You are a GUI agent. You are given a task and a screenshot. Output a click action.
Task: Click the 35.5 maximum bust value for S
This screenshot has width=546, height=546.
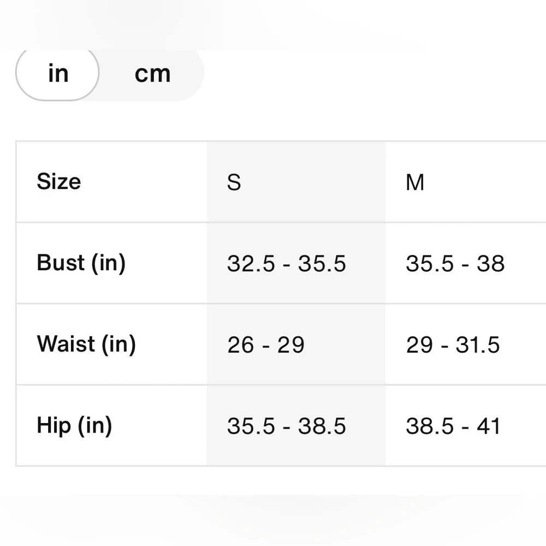tap(322, 264)
